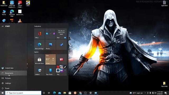The image size is (169, 95).
Task: Open volume speaker tray icon
Action: pyautogui.click(x=155, y=93)
